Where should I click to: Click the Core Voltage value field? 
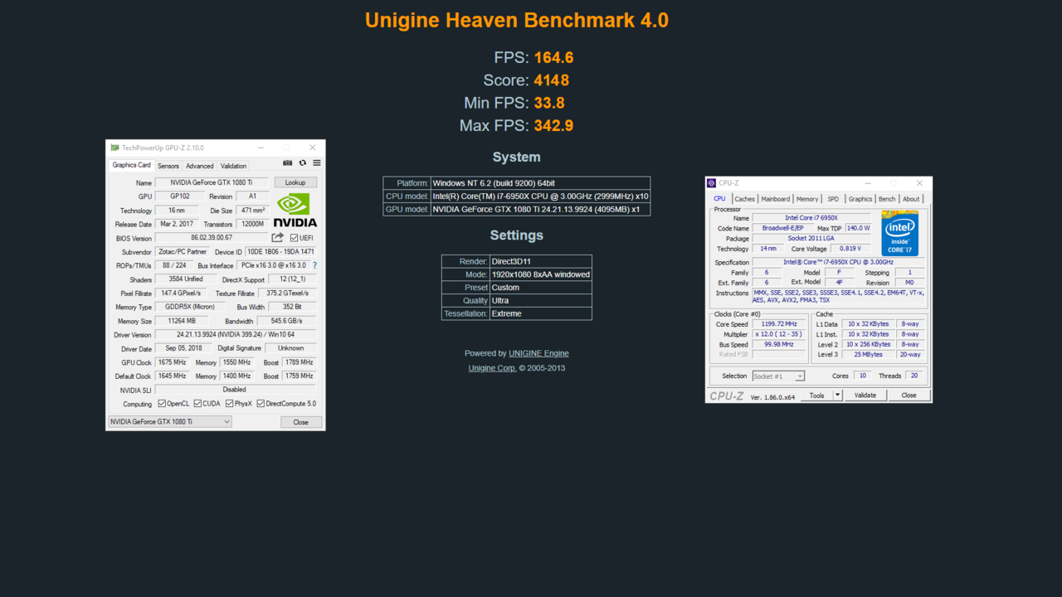point(850,249)
